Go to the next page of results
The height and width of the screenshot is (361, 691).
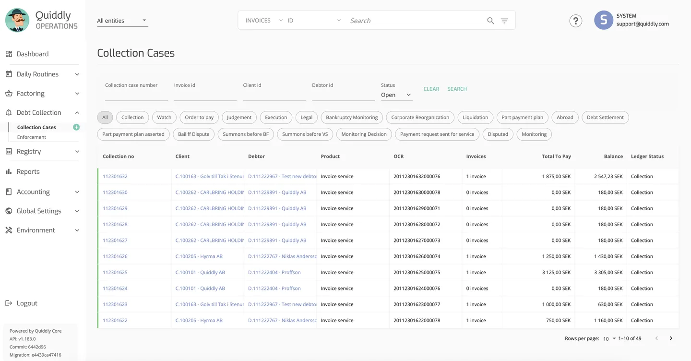(x=671, y=338)
